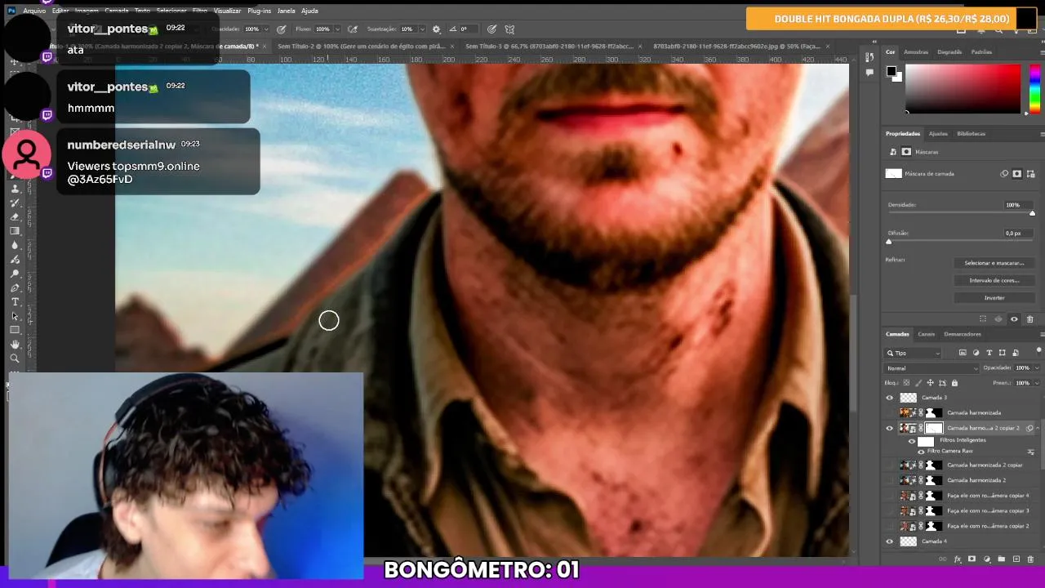
Task: Filter layers by text type
Action: point(989,353)
